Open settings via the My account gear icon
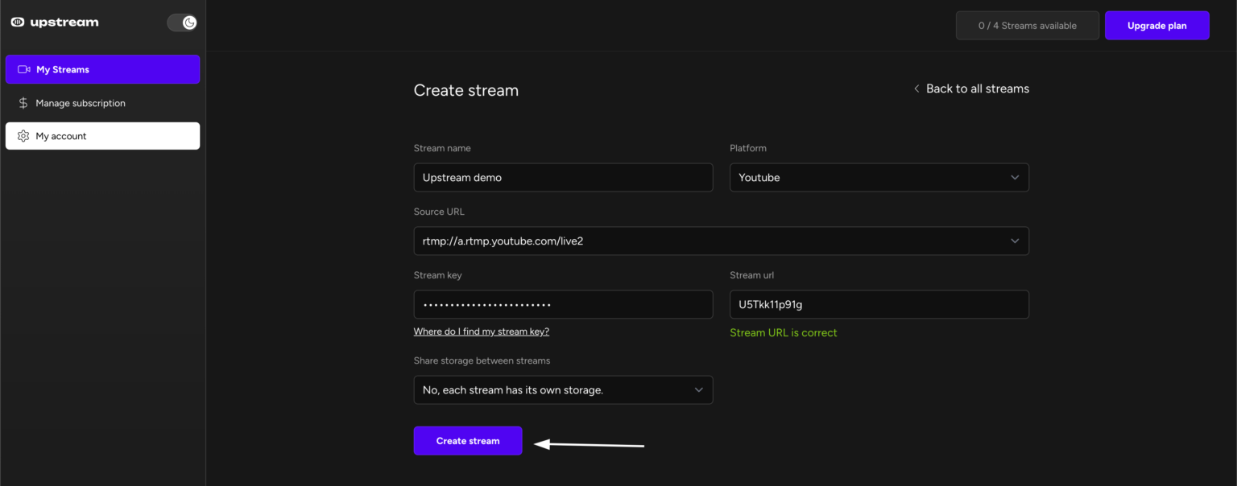The width and height of the screenshot is (1237, 486). [23, 135]
